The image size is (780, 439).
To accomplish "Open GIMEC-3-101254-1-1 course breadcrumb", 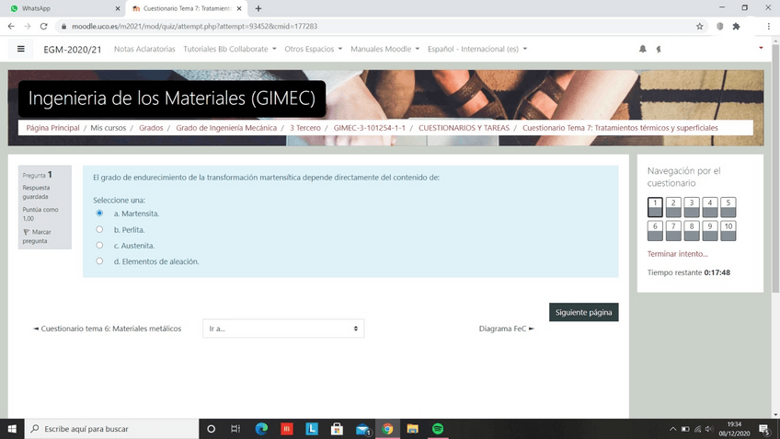I will click(x=369, y=128).
